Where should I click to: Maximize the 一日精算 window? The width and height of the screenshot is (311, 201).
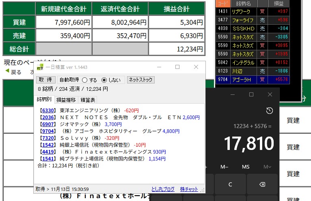177,67
